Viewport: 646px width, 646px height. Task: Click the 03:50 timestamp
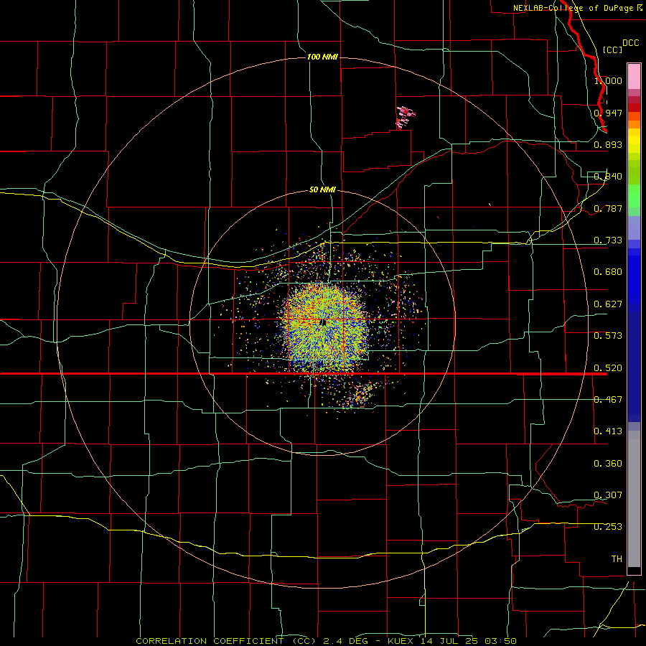click(500, 641)
